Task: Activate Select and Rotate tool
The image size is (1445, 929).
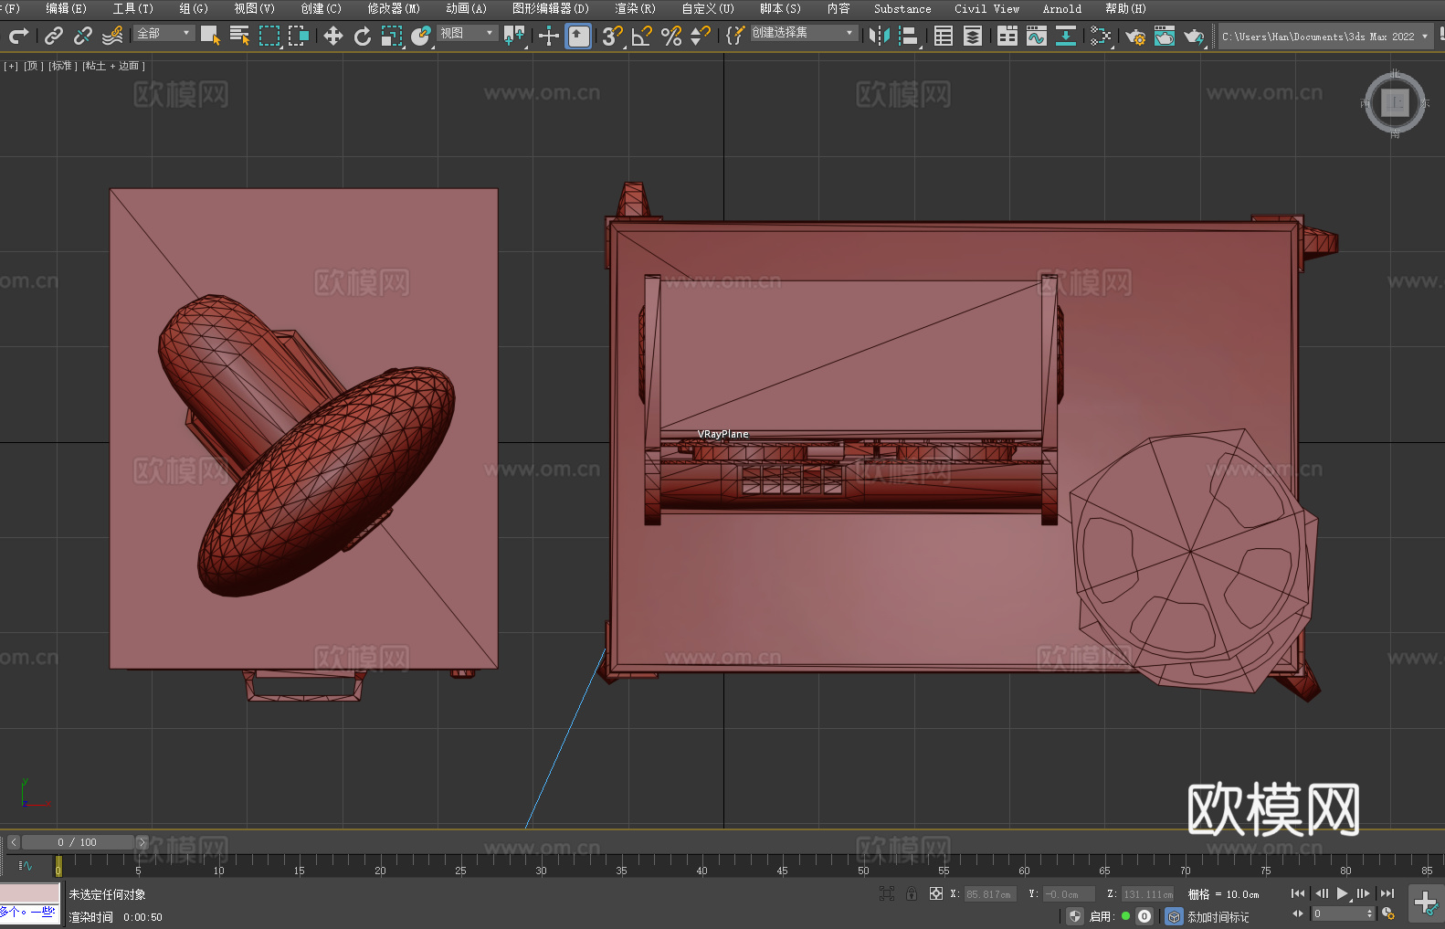Action: [x=363, y=36]
